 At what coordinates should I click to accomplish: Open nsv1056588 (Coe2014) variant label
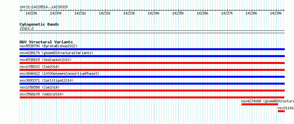coord(40,87)
